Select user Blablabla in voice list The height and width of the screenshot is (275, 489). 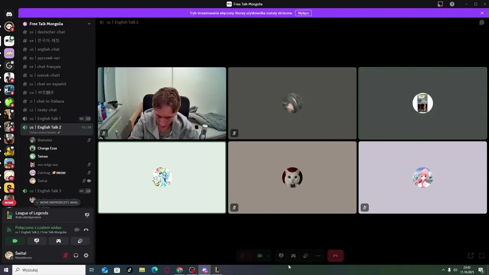pyautogui.click(x=61, y=140)
